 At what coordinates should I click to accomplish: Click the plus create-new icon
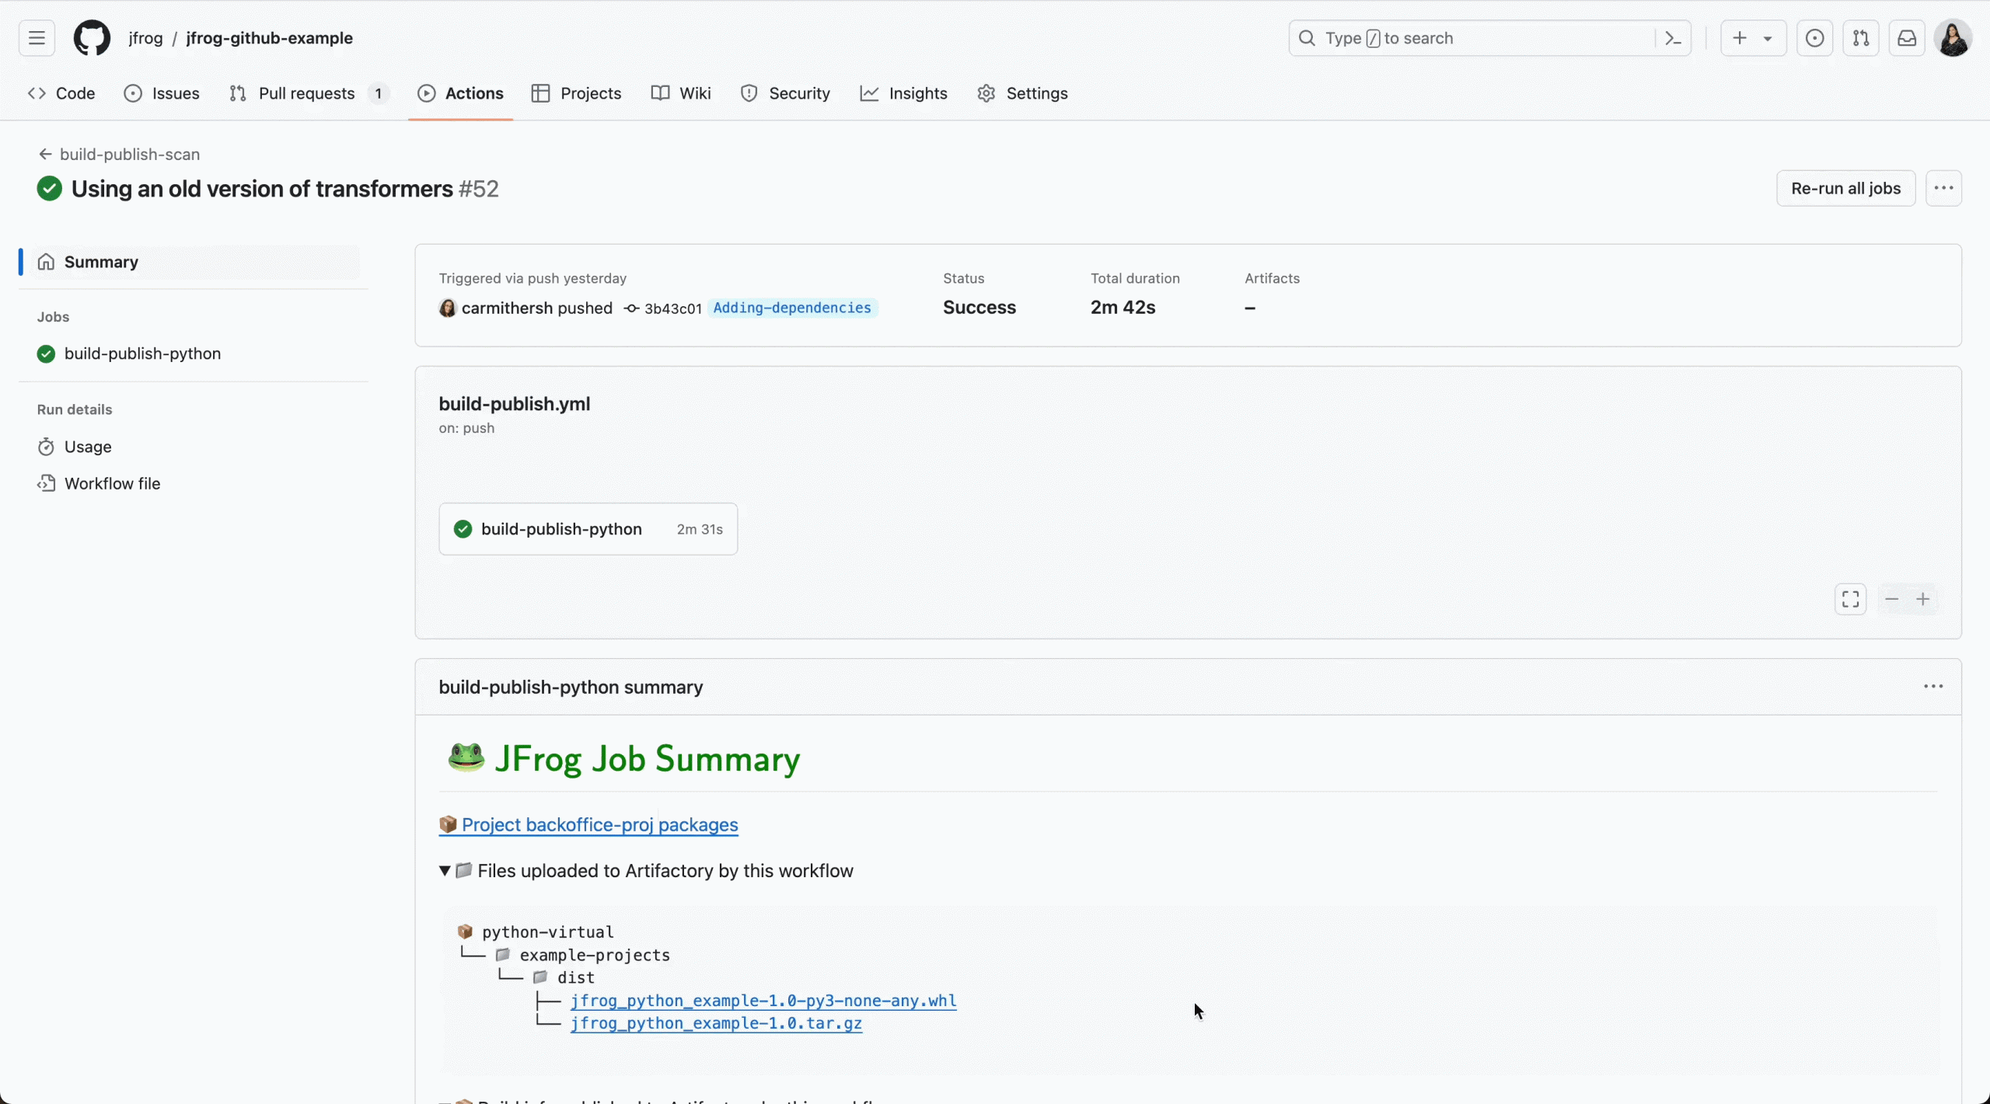tap(1740, 38)
